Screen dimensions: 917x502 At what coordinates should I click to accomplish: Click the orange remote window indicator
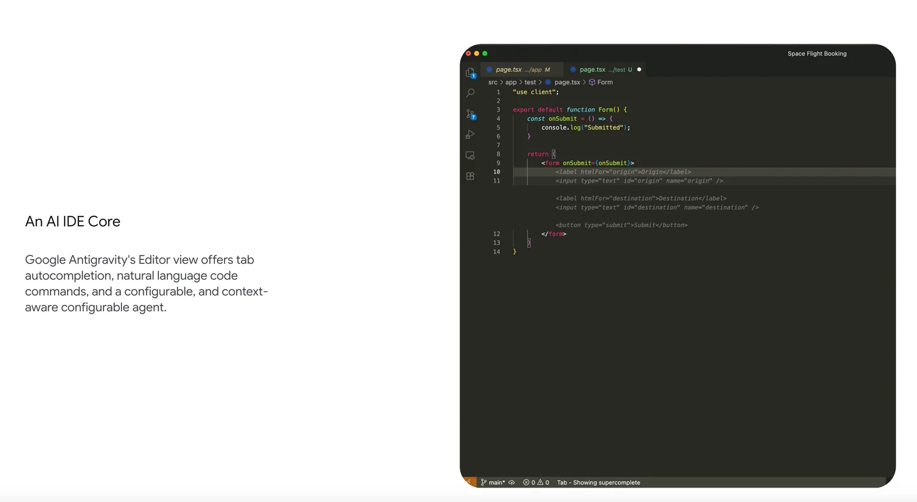pos(469,483)
